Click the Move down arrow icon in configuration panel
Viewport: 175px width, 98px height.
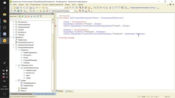(35, 16)
